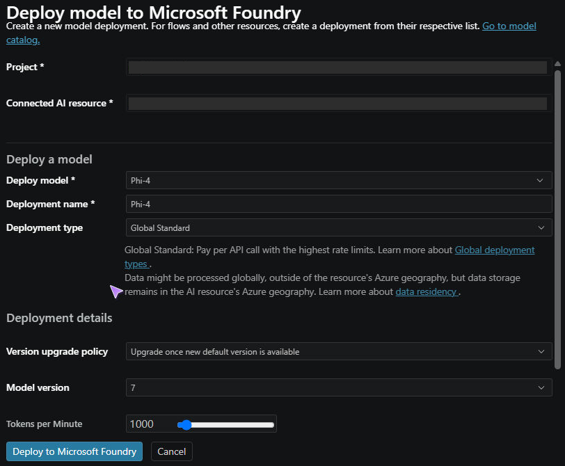This screenshot has height=466, width=565.
Task: Click the Tokens per Minute slider handle
Action: tap(186, 425)
